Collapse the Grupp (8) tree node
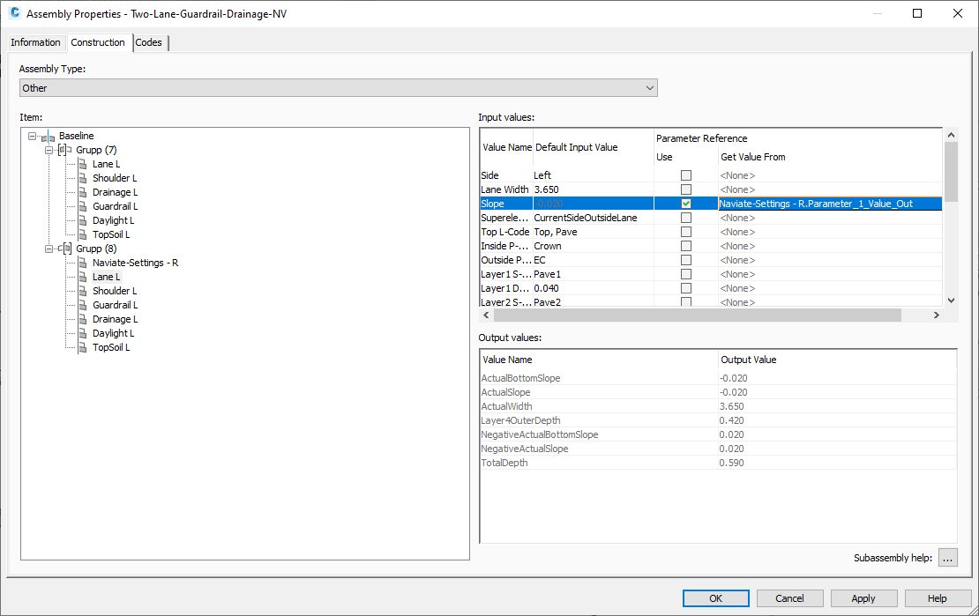This screenshot has height=616, width=979. [50, 249]
